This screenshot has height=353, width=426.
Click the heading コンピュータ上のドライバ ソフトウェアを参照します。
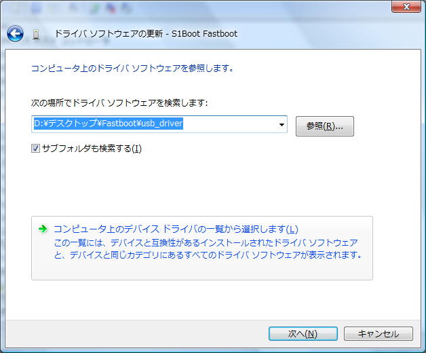[x=132, y=69]
